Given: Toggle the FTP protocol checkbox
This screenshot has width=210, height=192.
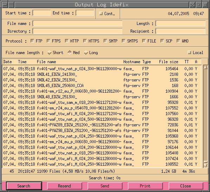Looking at the screenshot, I should pos(32,41).
